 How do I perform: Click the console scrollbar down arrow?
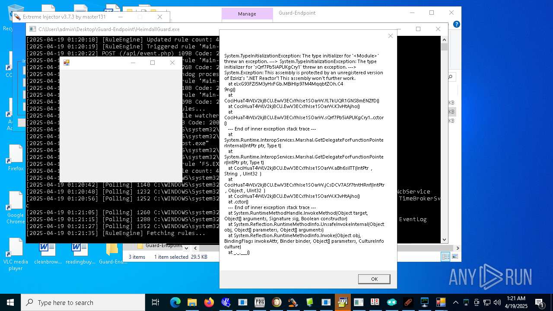(x=444, y=239)
